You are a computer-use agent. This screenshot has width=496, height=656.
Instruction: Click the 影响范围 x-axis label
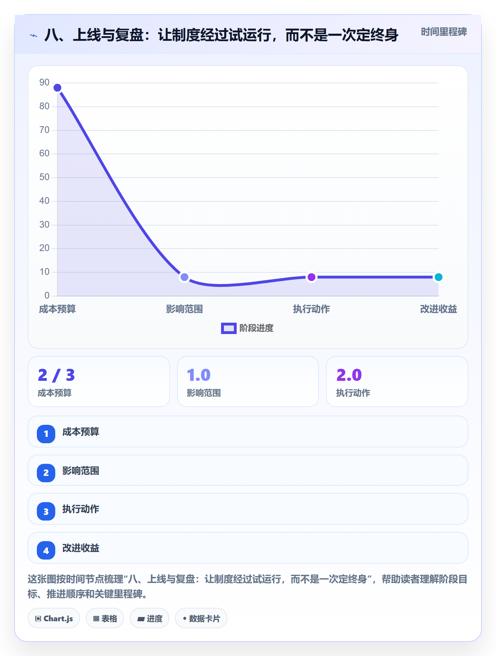[184, 309]
